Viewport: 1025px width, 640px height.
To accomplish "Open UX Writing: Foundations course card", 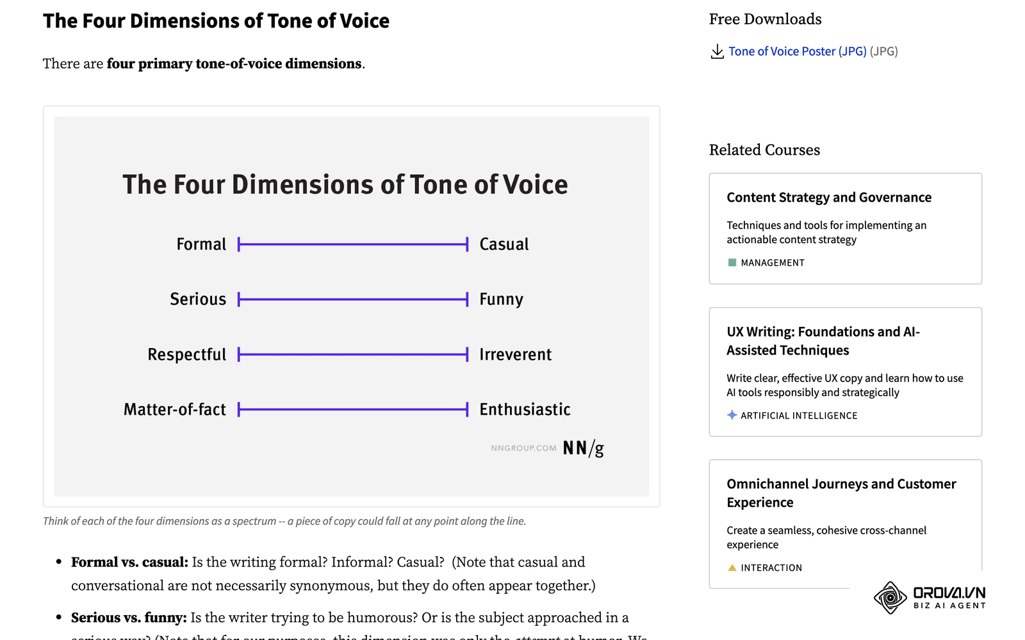I will 845,372.
